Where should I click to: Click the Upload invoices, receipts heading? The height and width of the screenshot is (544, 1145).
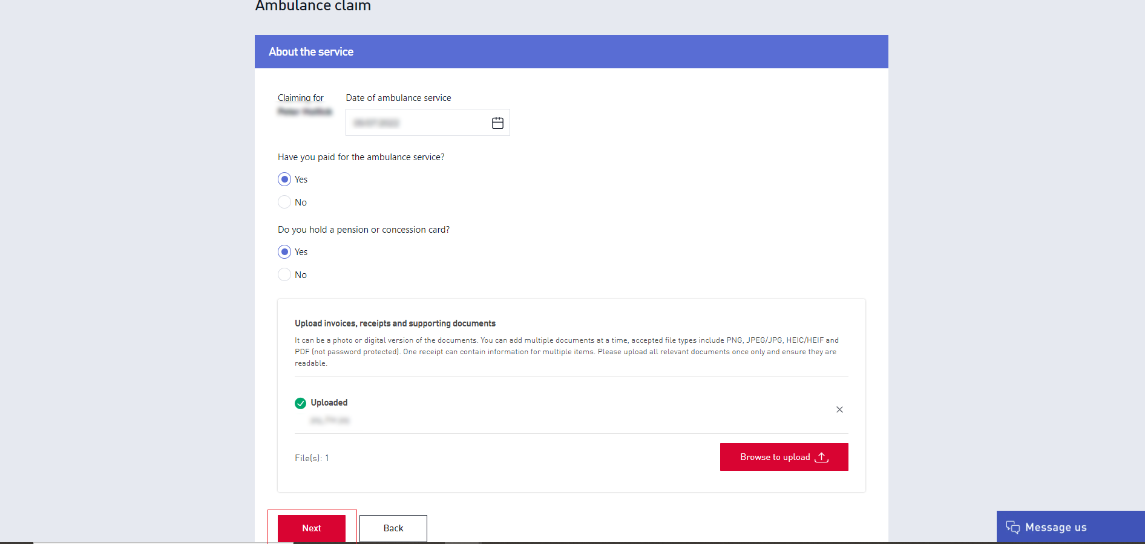click(395, 324)
